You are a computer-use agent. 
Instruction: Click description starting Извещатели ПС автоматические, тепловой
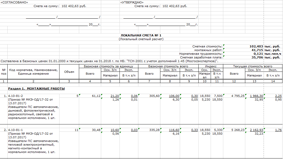pyautogui.click(x=33, y=146)
